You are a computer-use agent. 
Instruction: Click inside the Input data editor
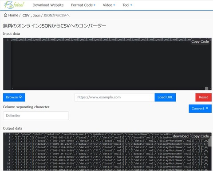107,64
